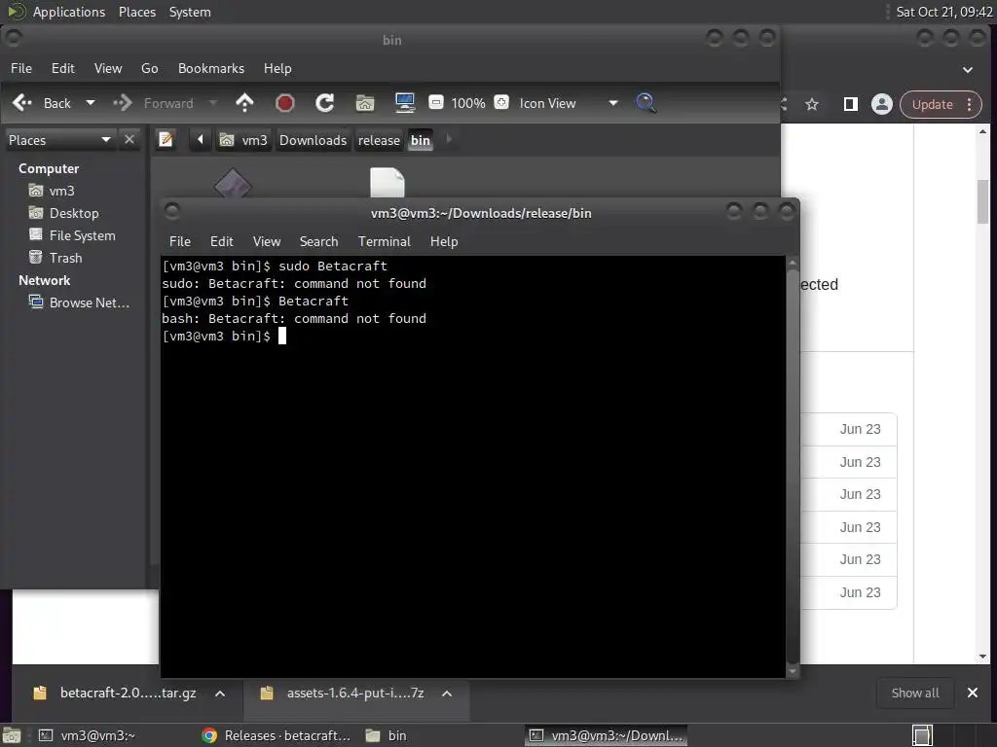Open the file manager Go menu

[149, 68]
